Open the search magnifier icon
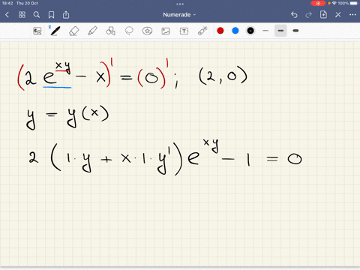This screenshot has height=270, width=360. pos(37,15)
